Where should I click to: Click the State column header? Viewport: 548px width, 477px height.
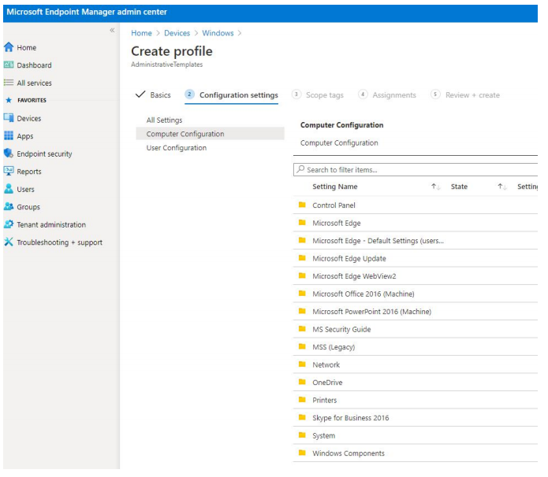459,187
